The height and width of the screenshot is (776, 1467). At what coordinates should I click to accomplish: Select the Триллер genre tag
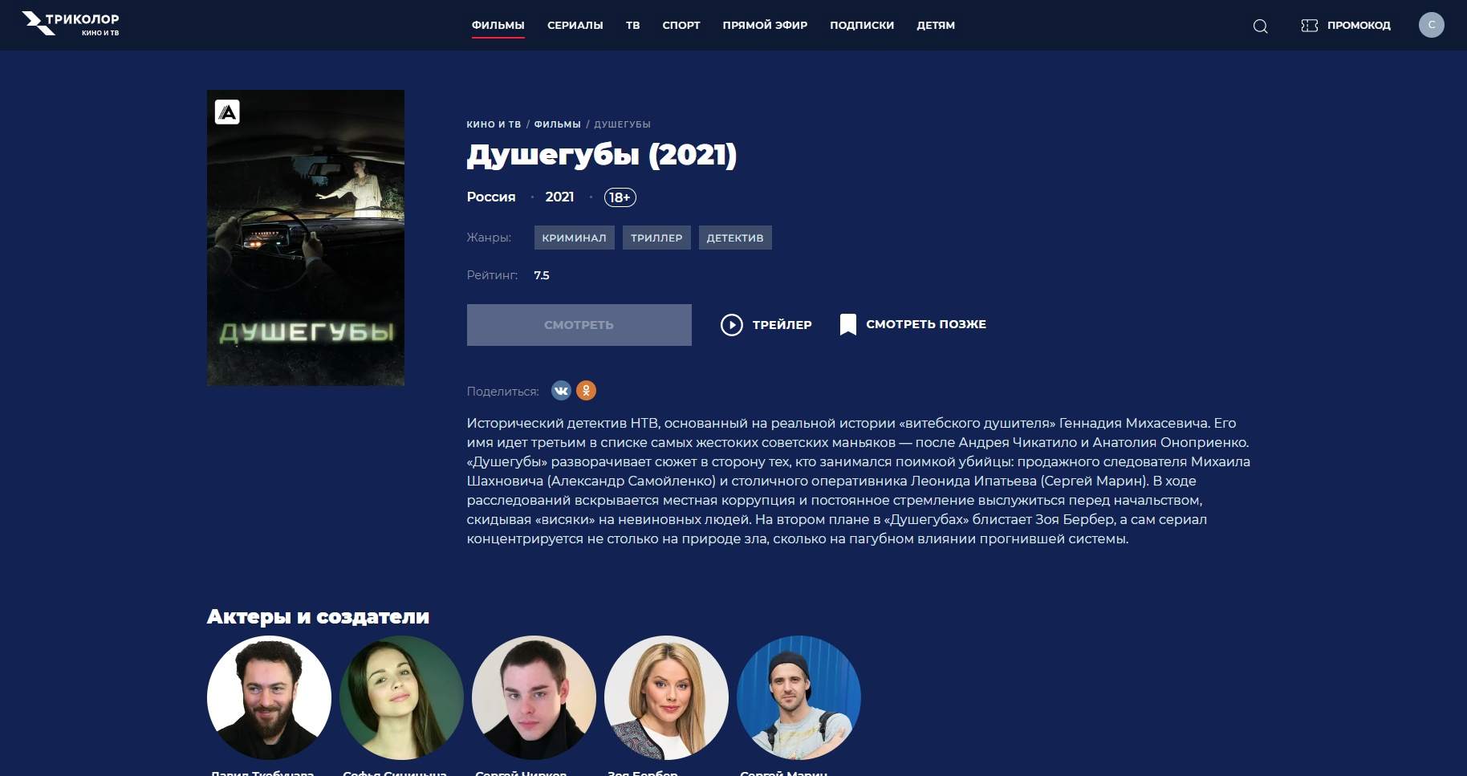pyautogui.click(x=656, y=238)
